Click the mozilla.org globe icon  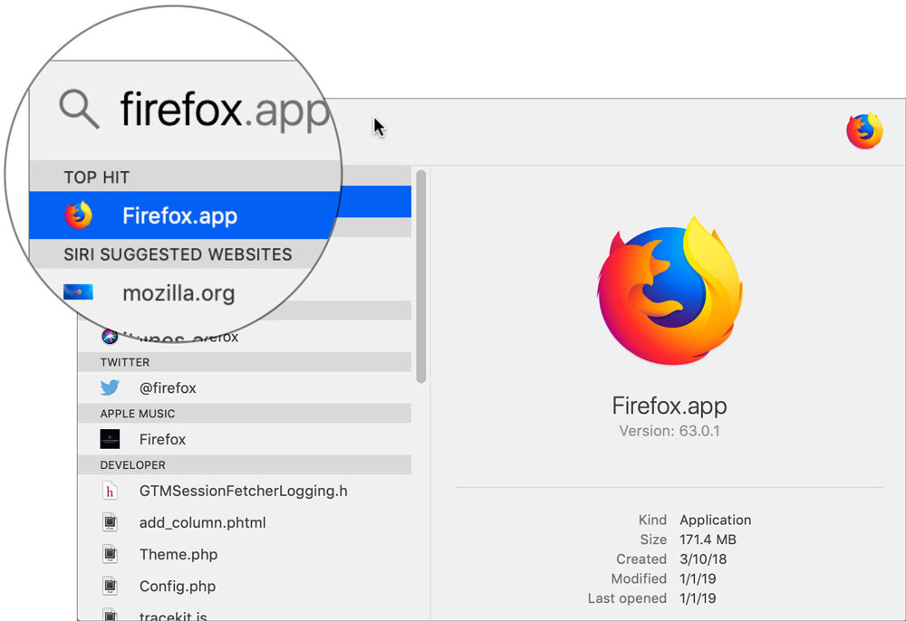77,292
